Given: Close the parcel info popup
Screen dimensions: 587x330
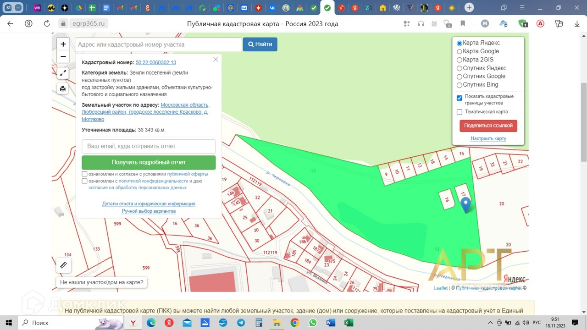Looking at the screenshot, I should [216, 60].
